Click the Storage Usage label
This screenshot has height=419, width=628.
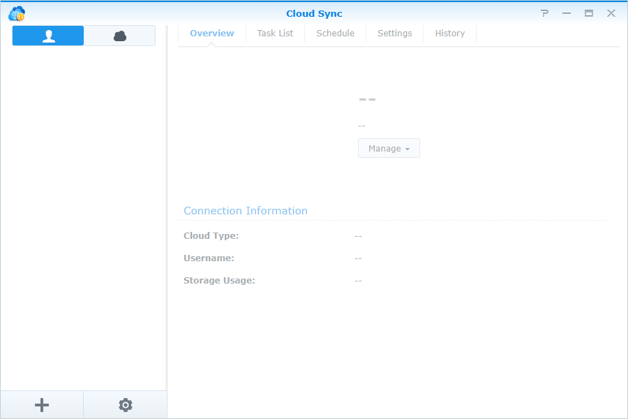pyautogui.click(x=219, y=280)
